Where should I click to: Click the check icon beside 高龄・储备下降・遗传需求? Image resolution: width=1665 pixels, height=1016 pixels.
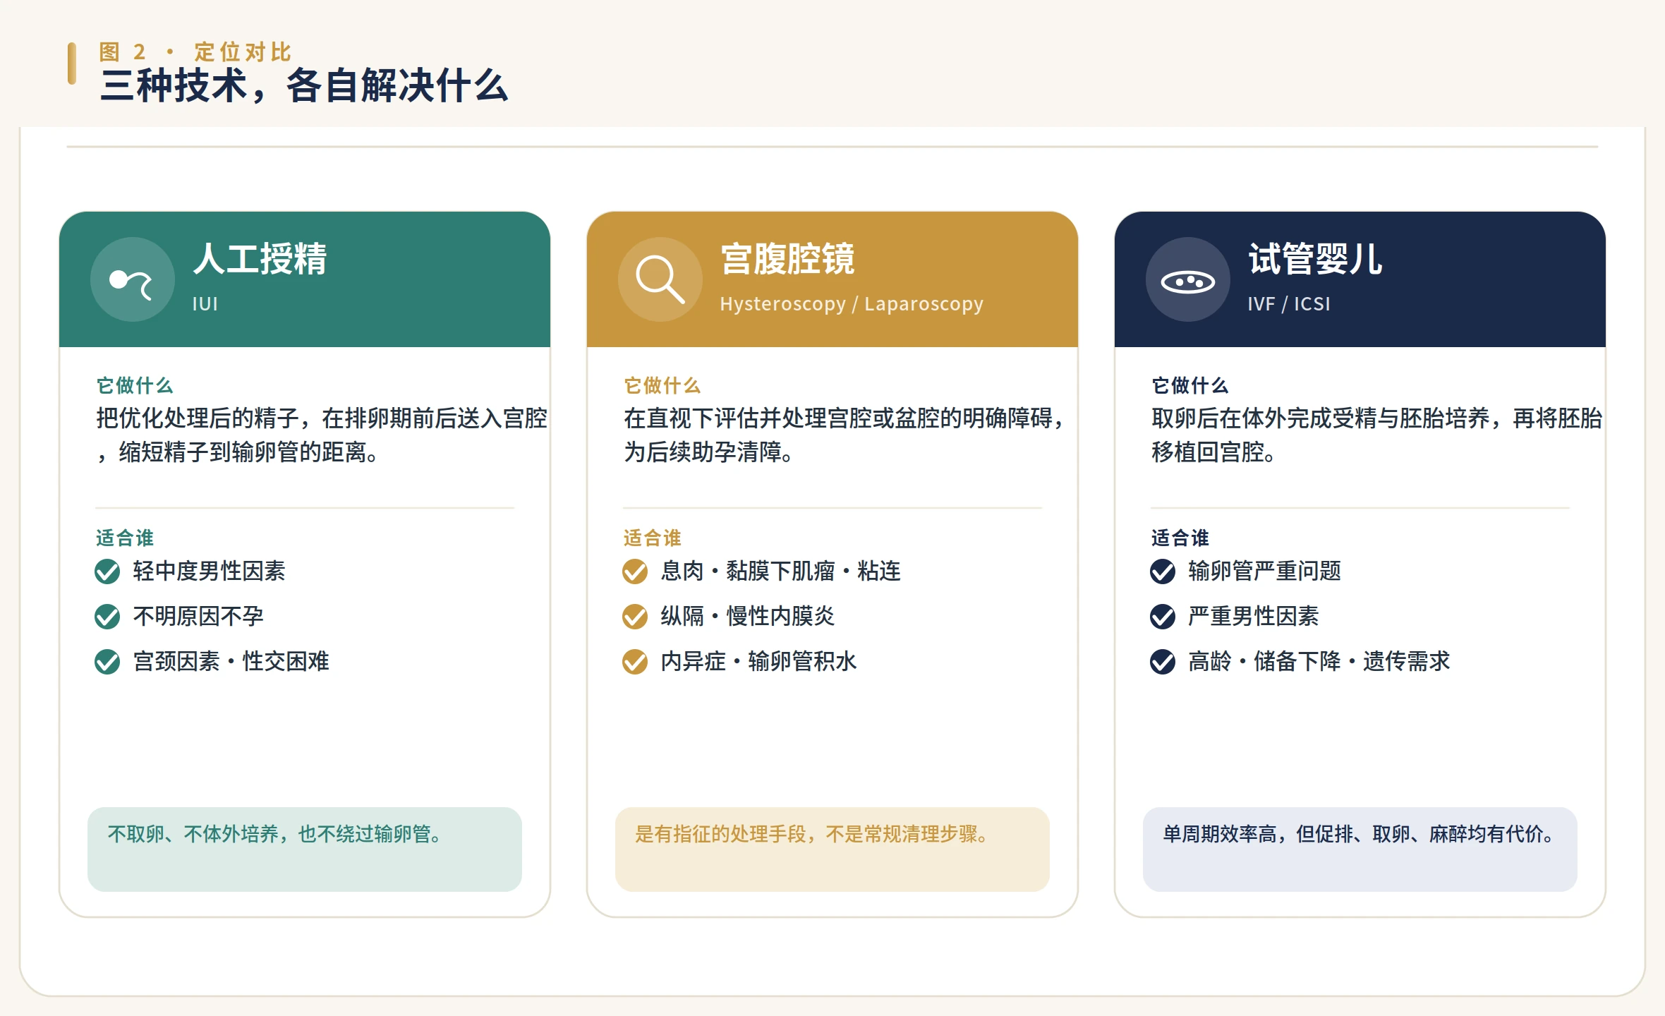[1163, 662]
